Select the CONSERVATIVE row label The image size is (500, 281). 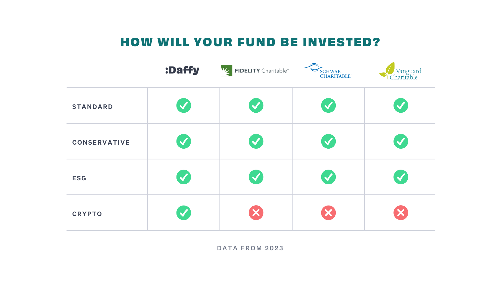[101, 143]
